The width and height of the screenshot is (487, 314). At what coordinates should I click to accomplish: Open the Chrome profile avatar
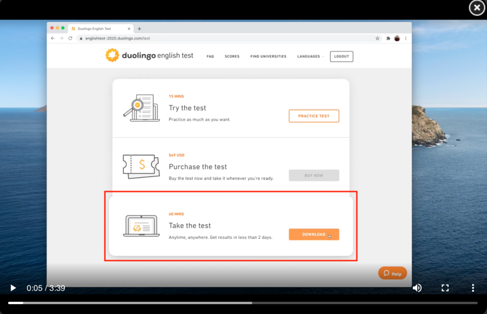pos(397,38)
